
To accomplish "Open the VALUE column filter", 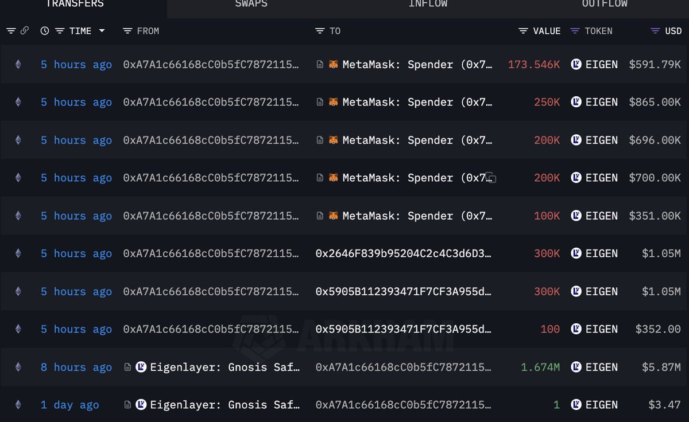I will click(523, 31).
